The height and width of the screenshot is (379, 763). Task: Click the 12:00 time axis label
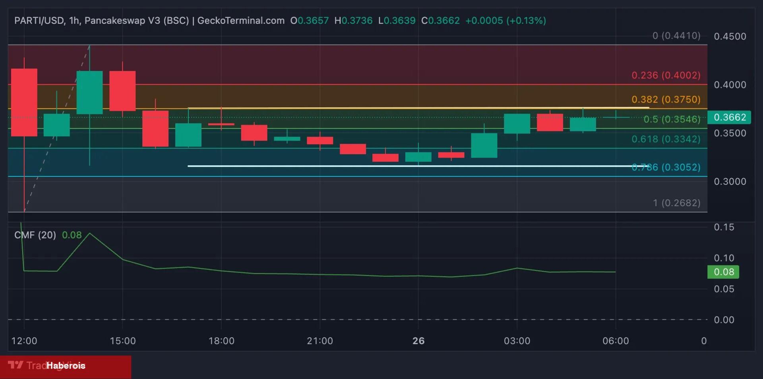(24, 341)
